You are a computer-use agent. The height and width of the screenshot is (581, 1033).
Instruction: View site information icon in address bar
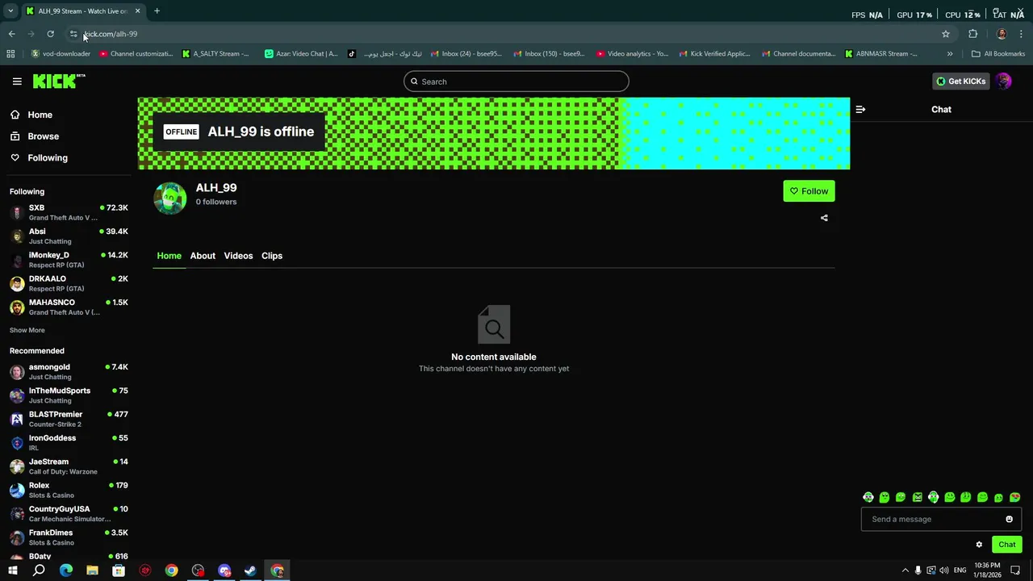[73, 34]
